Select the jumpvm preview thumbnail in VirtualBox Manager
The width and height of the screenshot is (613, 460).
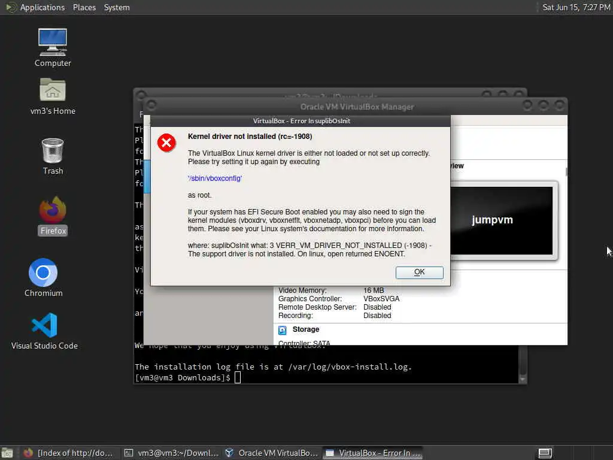(x=502, y=220)
